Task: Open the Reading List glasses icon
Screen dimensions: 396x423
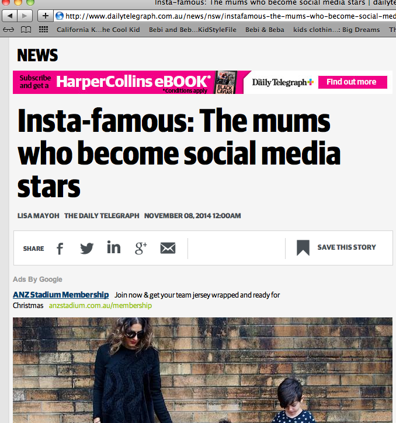Action: 9,29
